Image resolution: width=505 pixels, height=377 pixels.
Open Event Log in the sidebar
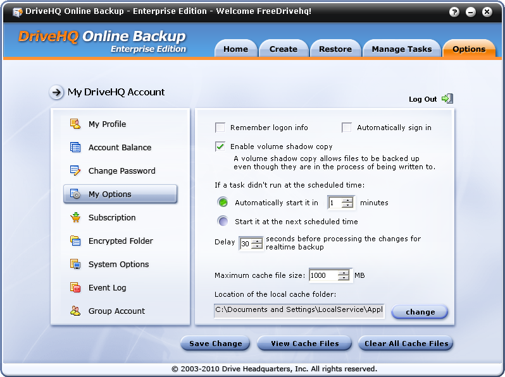(x=120, y=288)
